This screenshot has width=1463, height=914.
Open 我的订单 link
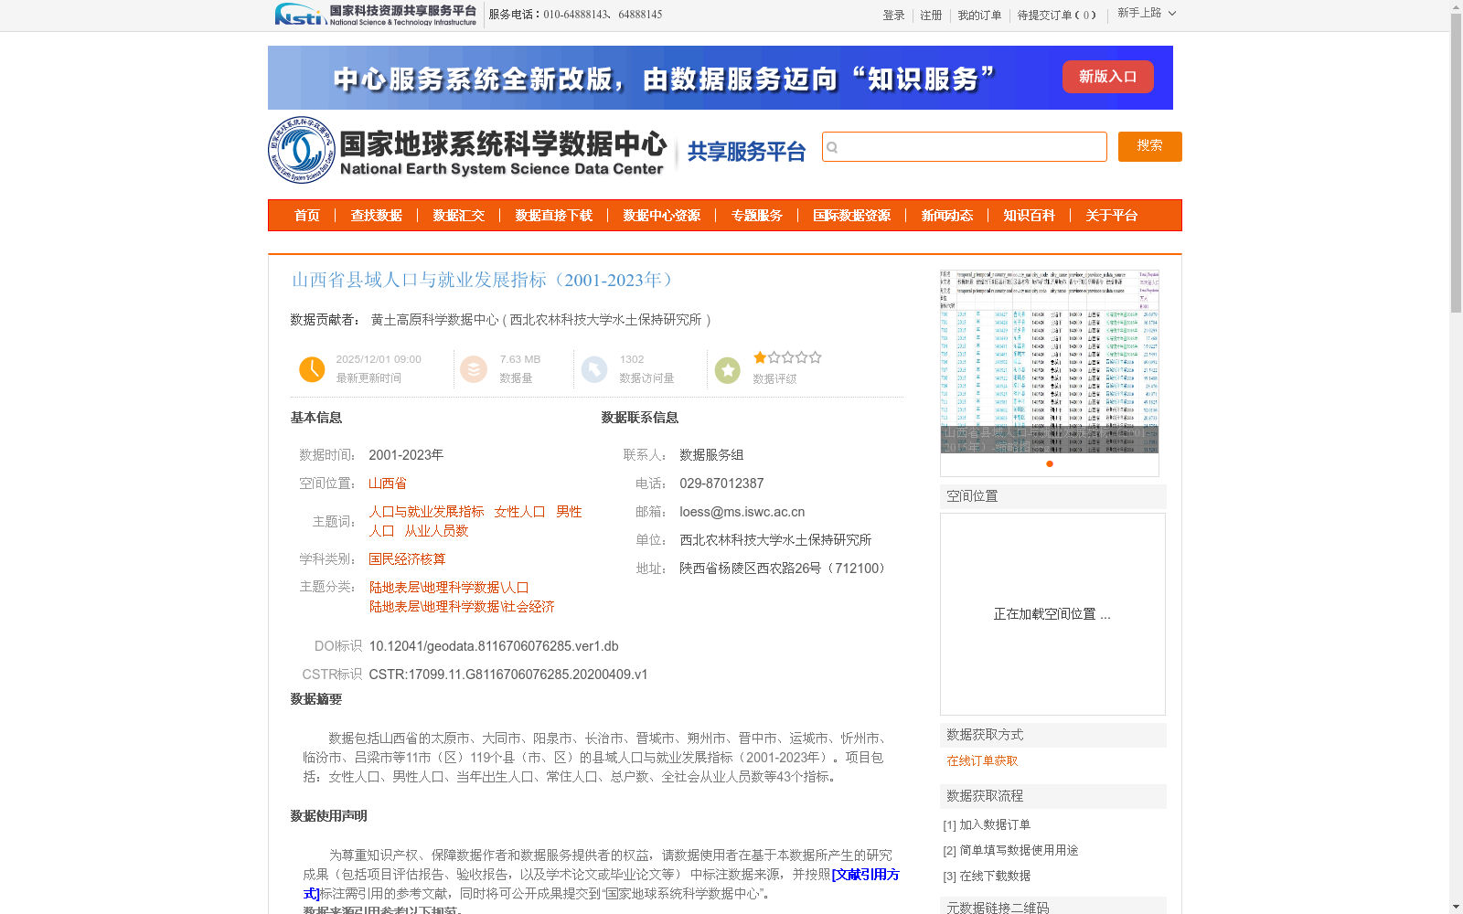coord(979,16)
